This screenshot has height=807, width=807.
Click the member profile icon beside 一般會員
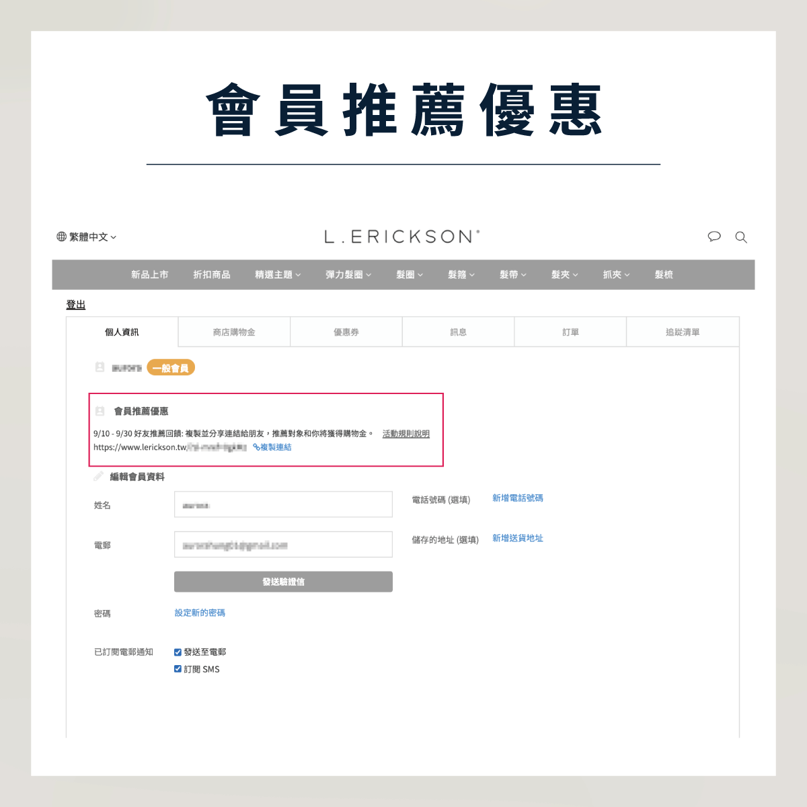point(100,367)
